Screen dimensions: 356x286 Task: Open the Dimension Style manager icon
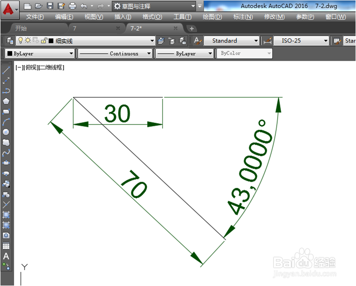268,41
